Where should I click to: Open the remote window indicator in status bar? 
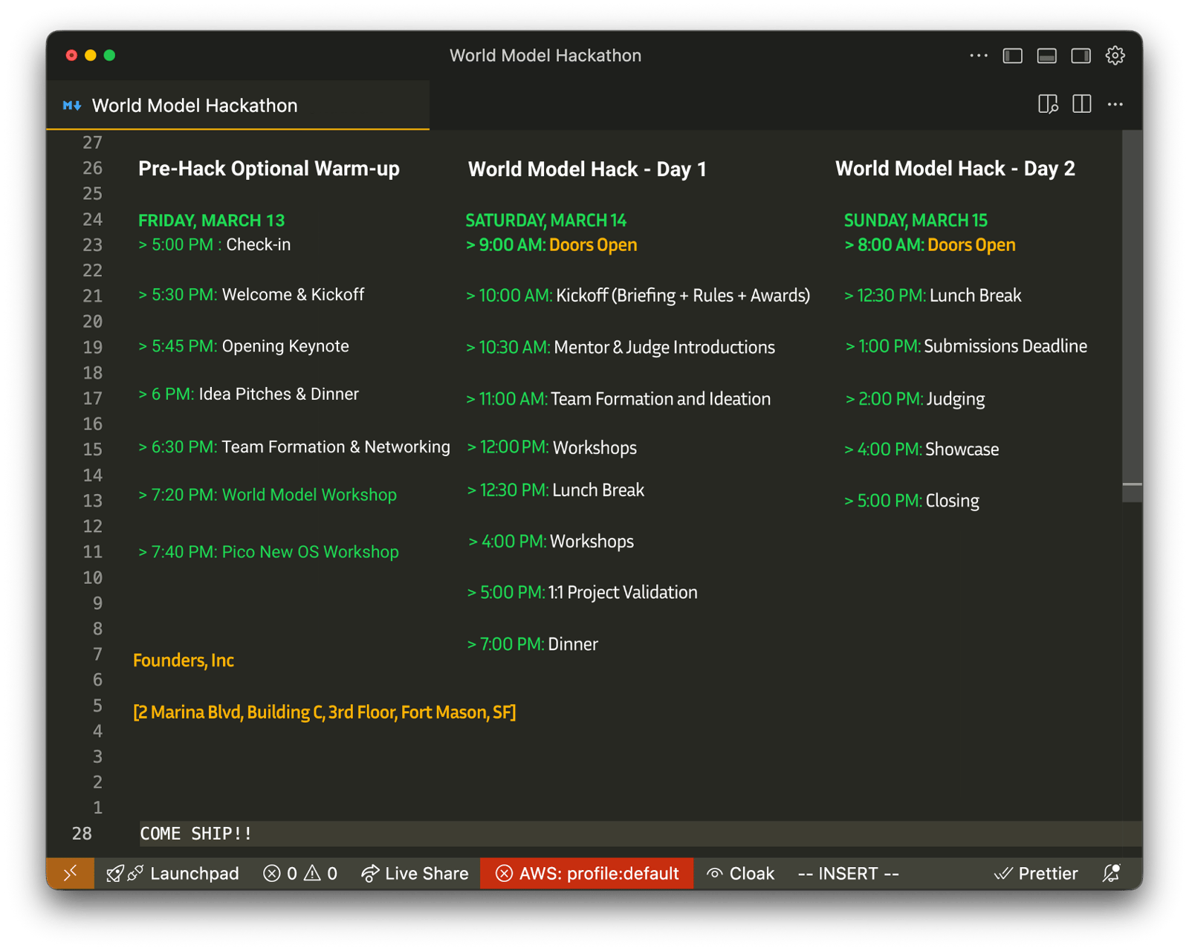click(71, 874)
